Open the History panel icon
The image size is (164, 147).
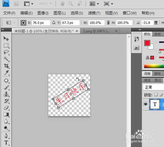click(x=136, y=39)
